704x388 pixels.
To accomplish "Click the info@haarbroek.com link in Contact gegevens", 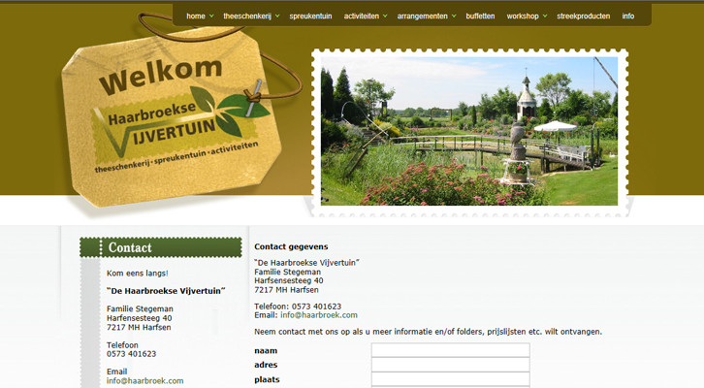I will (319, 315).
